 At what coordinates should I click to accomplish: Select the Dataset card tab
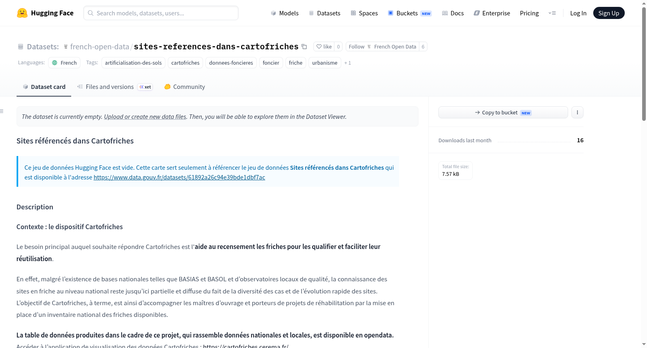pos(44,87)
